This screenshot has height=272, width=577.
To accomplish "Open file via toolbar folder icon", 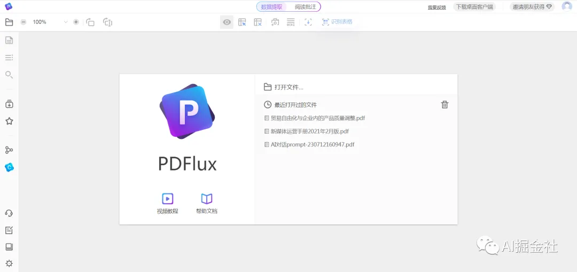I will pyautogui.click(x=9, y=22).
